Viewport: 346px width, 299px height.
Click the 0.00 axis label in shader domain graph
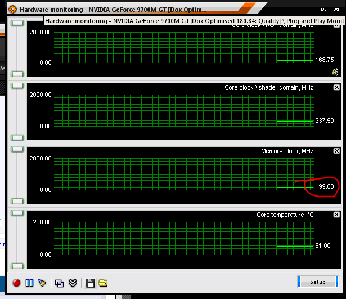(46, 126)
